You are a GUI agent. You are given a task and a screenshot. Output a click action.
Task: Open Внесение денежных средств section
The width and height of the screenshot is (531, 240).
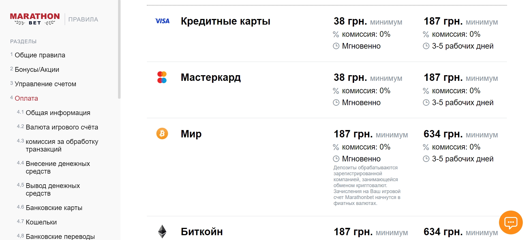click(58, 167)
